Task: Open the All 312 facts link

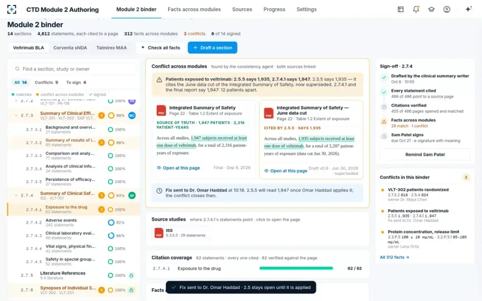Action: click(394, 257)
